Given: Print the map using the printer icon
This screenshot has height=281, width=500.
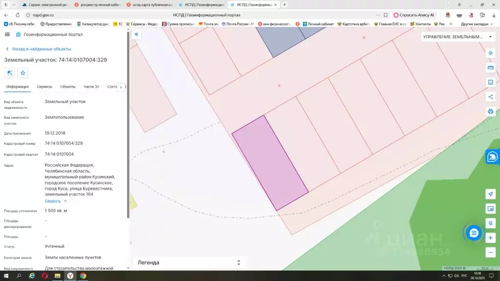Looking at the screenshot, I should click(x=491, y=111).
